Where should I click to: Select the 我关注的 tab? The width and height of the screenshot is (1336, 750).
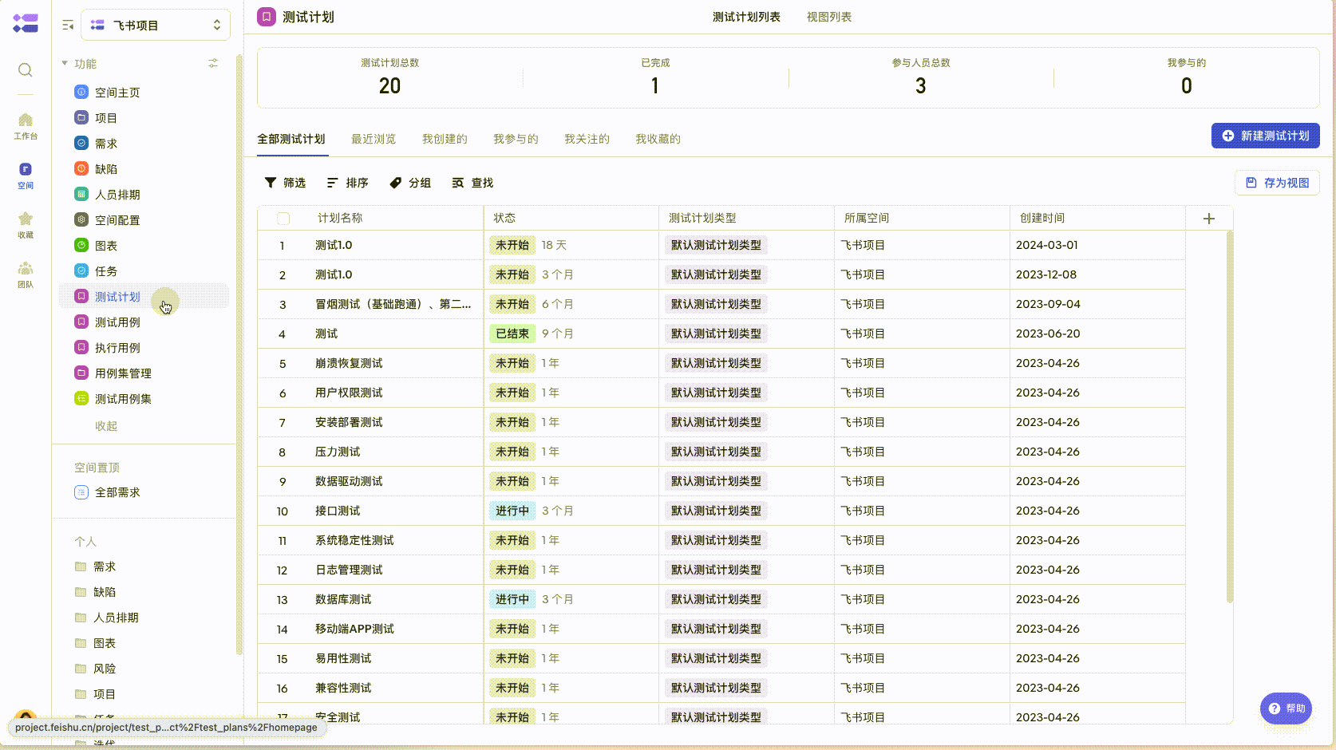[587, 139]
